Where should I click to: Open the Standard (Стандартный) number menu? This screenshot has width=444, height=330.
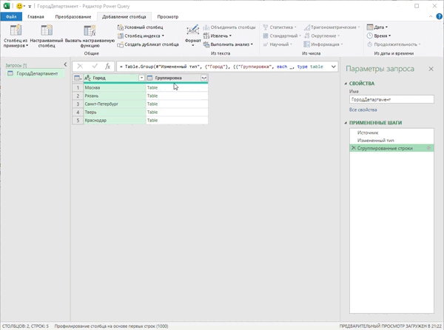click(282, 36)
